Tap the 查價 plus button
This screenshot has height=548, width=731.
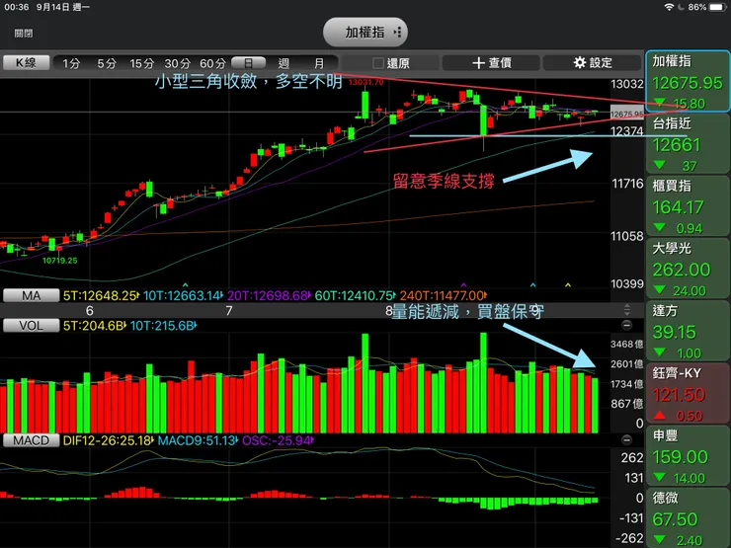[x=491, y=63]
